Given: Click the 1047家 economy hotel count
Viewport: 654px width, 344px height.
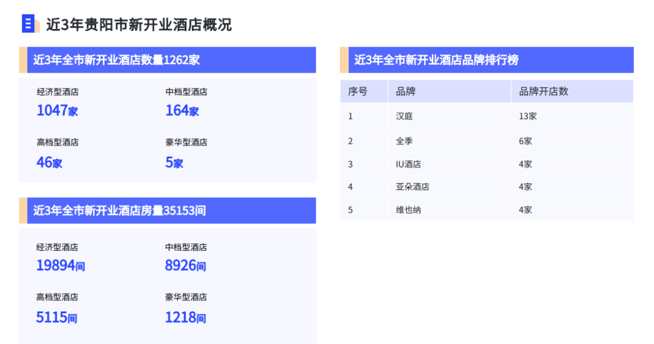Looking at the screenshot, I should pyautogui.click(x=58, y=111).
